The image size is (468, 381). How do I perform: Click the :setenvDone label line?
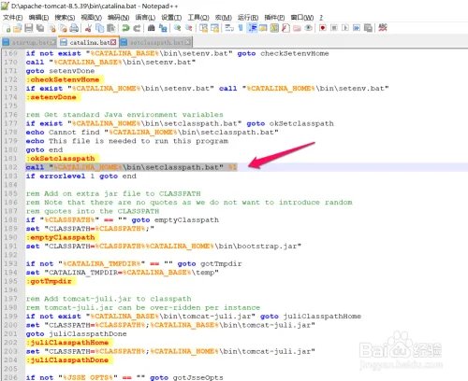click(x=51, y=97)
